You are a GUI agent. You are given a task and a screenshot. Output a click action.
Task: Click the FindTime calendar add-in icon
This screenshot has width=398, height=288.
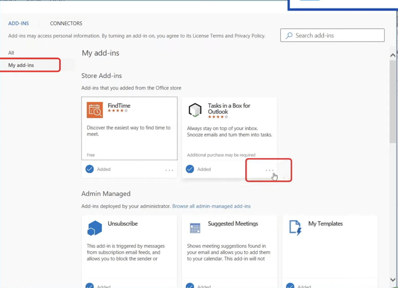pyautogui.click(x=95, y=110)
